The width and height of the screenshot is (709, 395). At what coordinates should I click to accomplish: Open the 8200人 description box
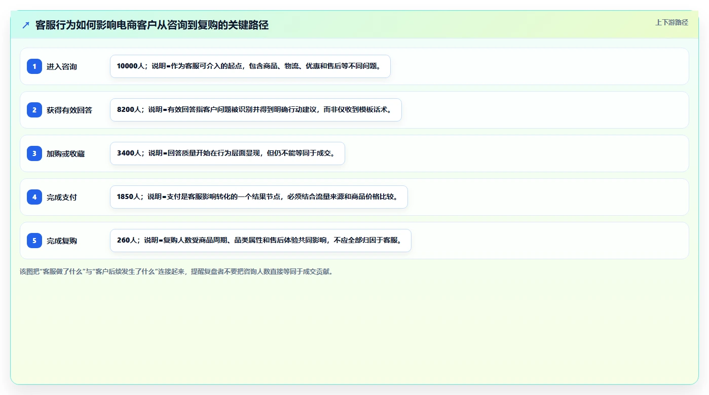click(x=256, y=110)
